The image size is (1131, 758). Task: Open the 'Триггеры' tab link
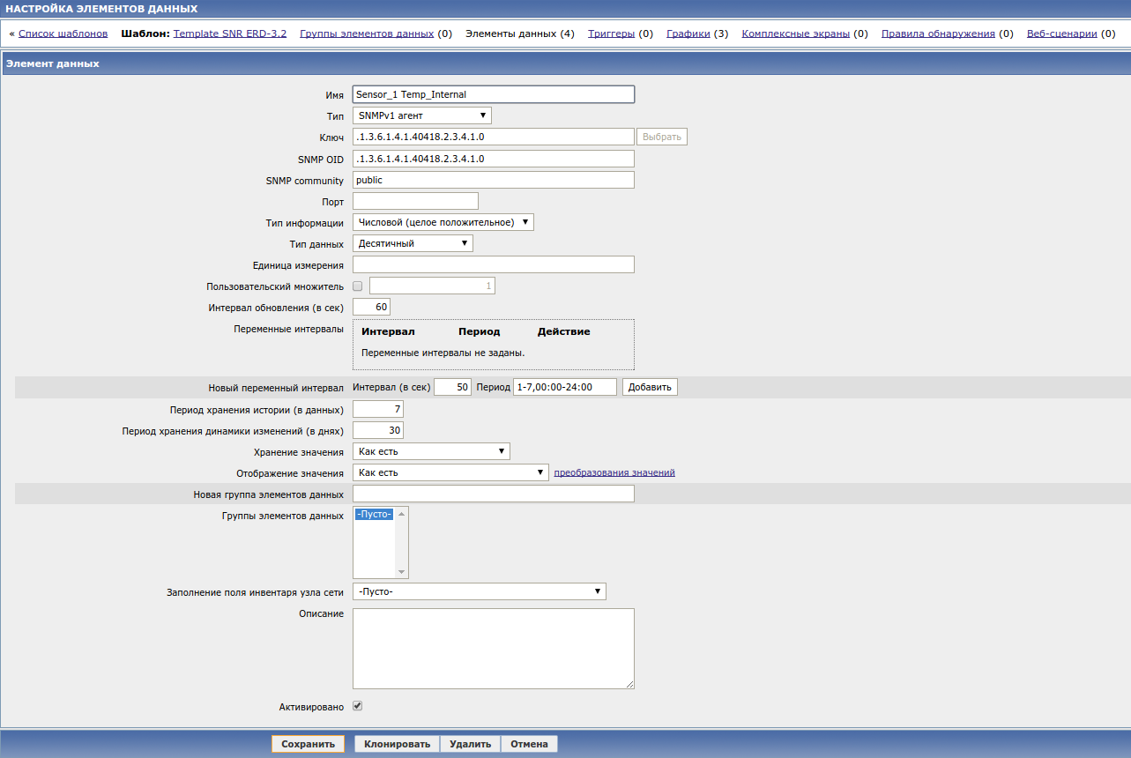click(x=611, y=33)
